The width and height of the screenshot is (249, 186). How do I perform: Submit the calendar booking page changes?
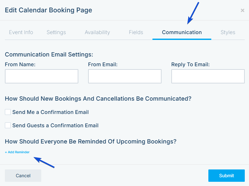pyautogui.click(x=227, y=176)
